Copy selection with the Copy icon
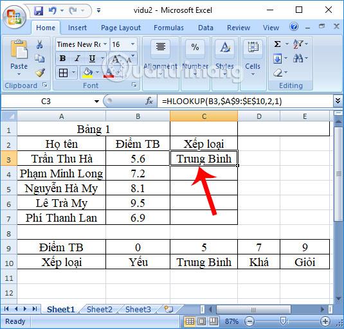This screenshot has width=344, height=329. tap(40, 58)
